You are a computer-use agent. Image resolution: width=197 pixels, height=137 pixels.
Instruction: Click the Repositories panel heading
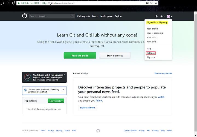[x=31, y=101]
